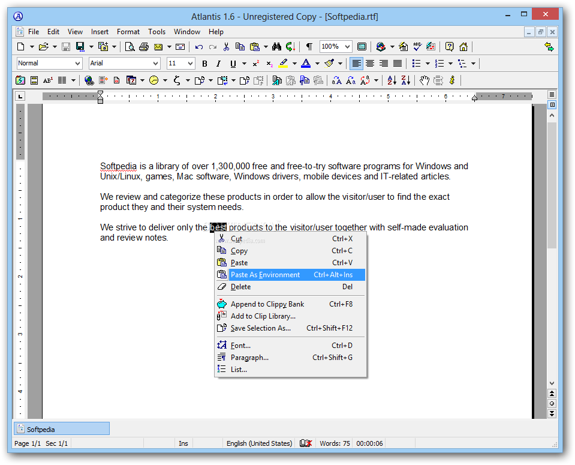
Task: Open the Arial font dropdown
Action: (x=156, y=64)
